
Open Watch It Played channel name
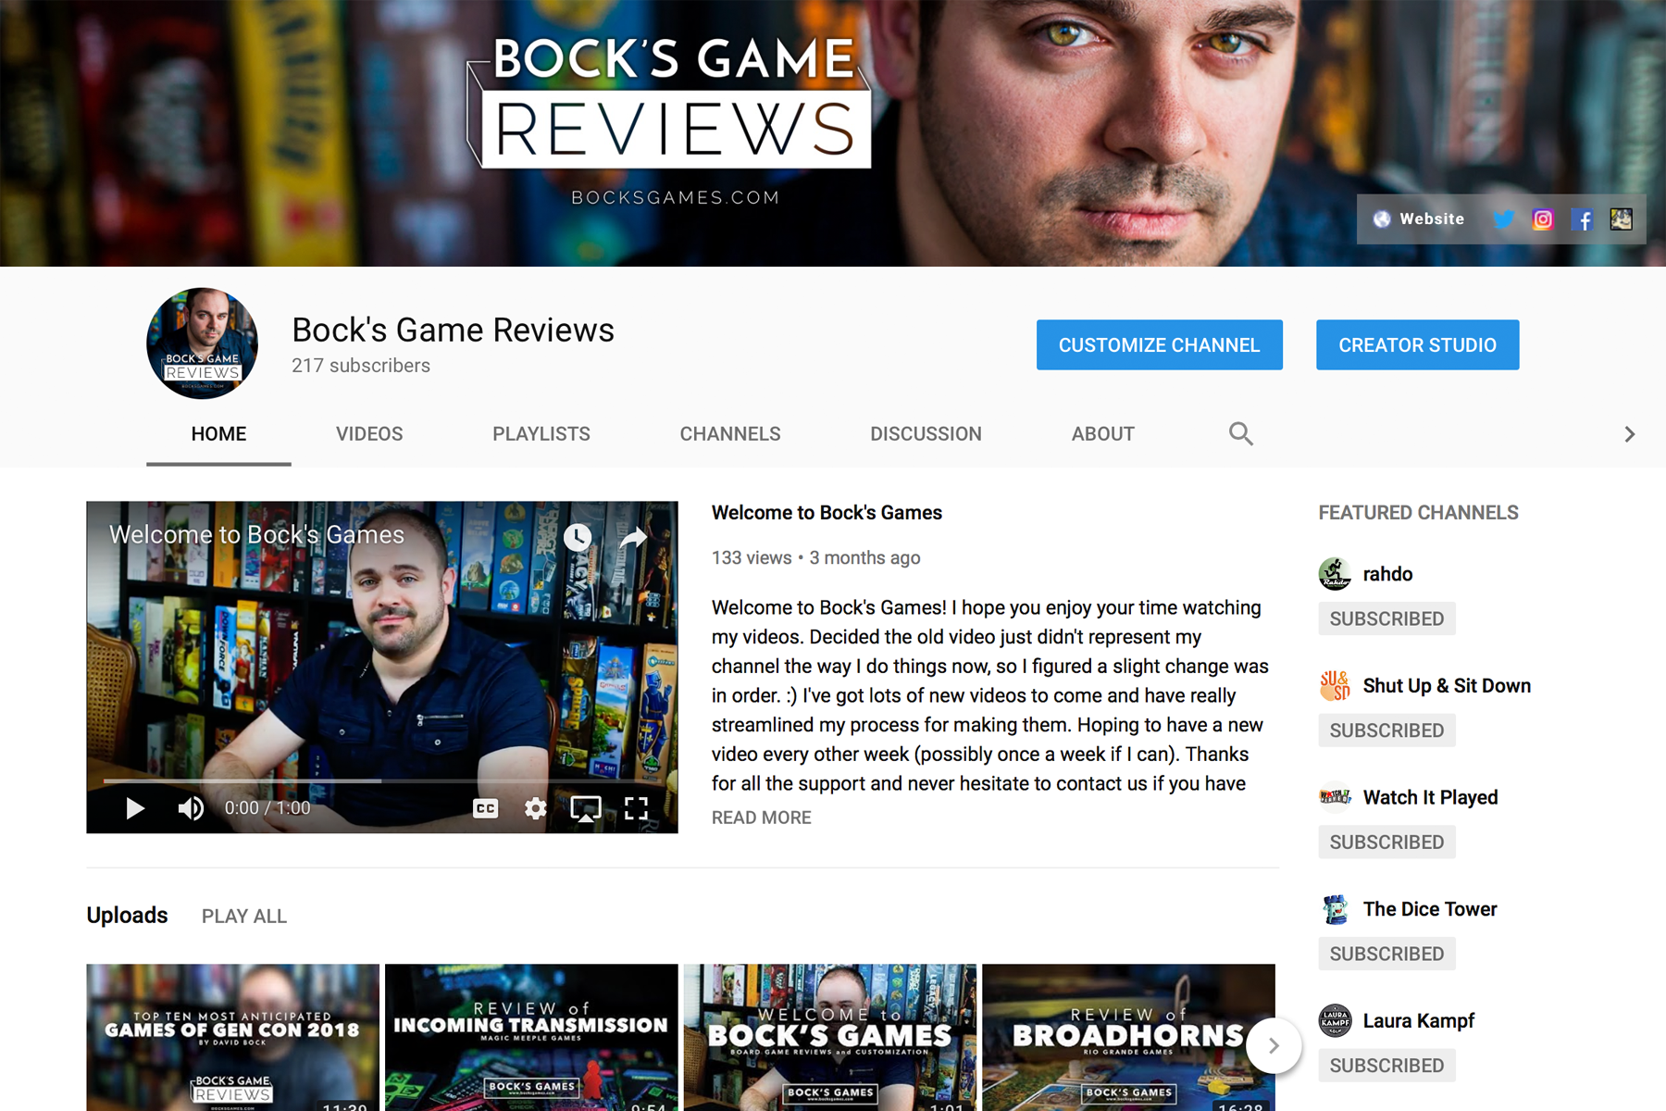tap(1430, 797)
